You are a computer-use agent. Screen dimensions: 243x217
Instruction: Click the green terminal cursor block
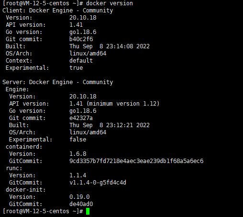88,211
